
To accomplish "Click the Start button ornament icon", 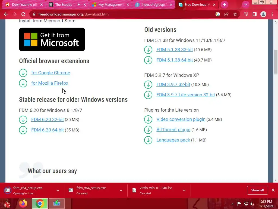I will tap(7, 204).
